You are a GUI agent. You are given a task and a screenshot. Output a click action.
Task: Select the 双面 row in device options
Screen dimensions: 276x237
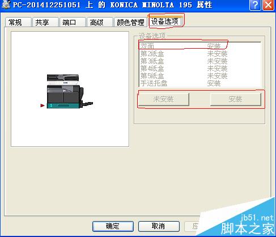(x=200, y=46)
